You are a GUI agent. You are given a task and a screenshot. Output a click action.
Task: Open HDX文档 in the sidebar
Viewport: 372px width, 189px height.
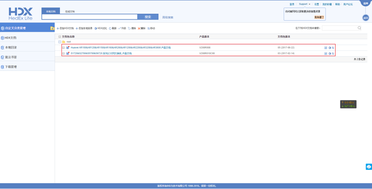27,38
